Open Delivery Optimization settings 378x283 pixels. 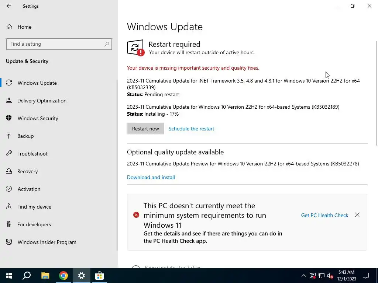click(42, 101)
